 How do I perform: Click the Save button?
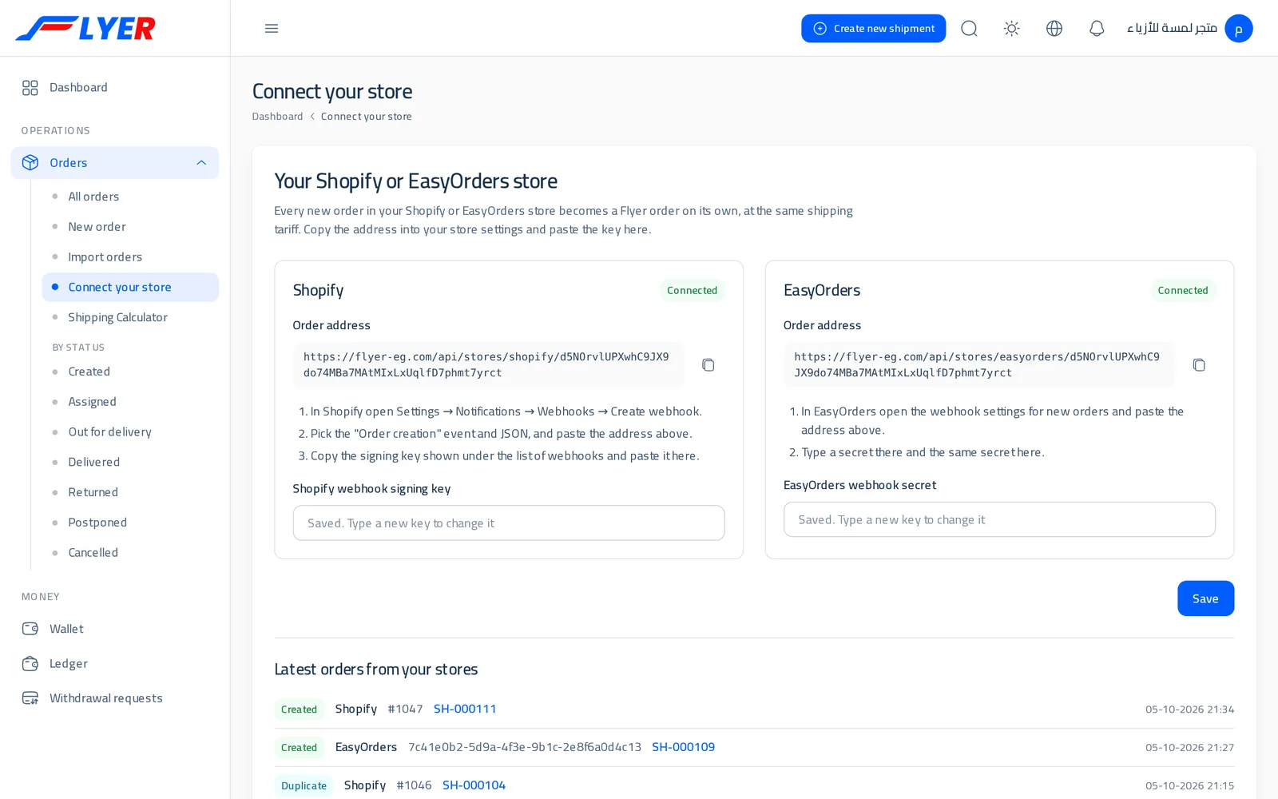(1205, 598)
